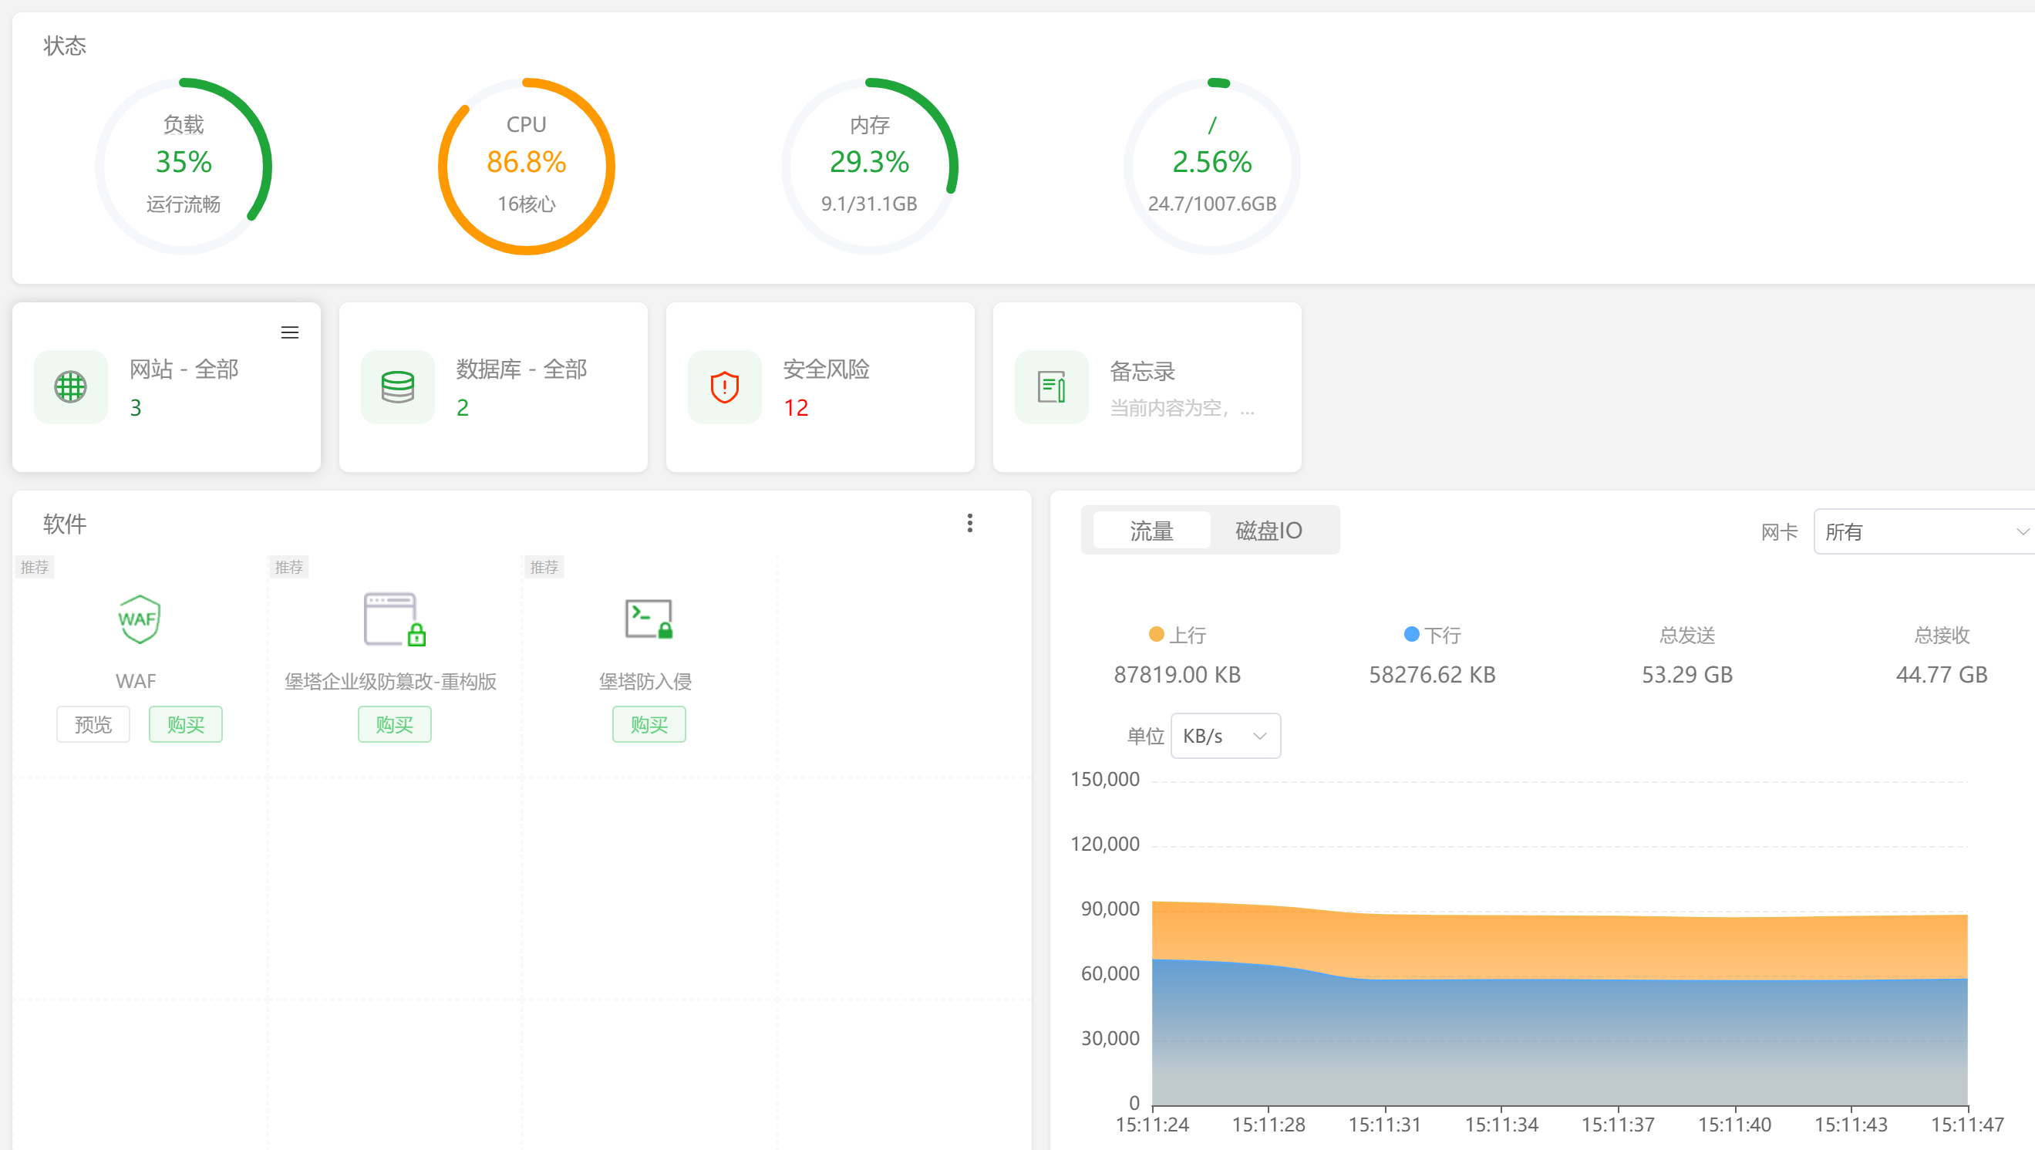The image size is (2035, 1150).
Task: Click the 内存 29.3% gauge
Action: 869,166
